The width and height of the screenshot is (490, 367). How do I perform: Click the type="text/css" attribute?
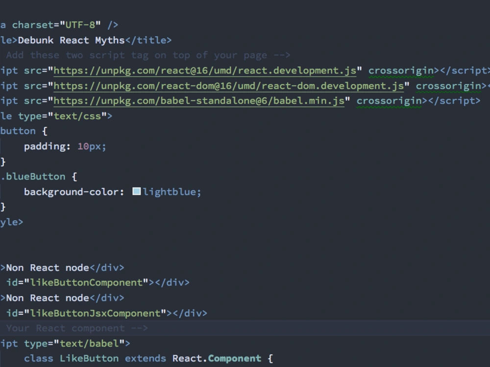pos(62,116)
